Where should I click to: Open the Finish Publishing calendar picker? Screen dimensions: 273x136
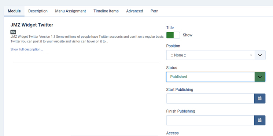pyautogui.click(x=259, y=120)
